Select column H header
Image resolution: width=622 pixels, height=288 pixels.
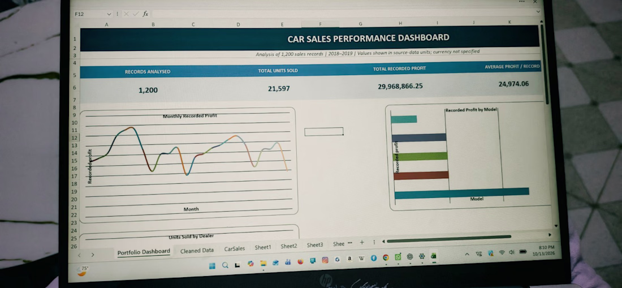coord(400,24)
